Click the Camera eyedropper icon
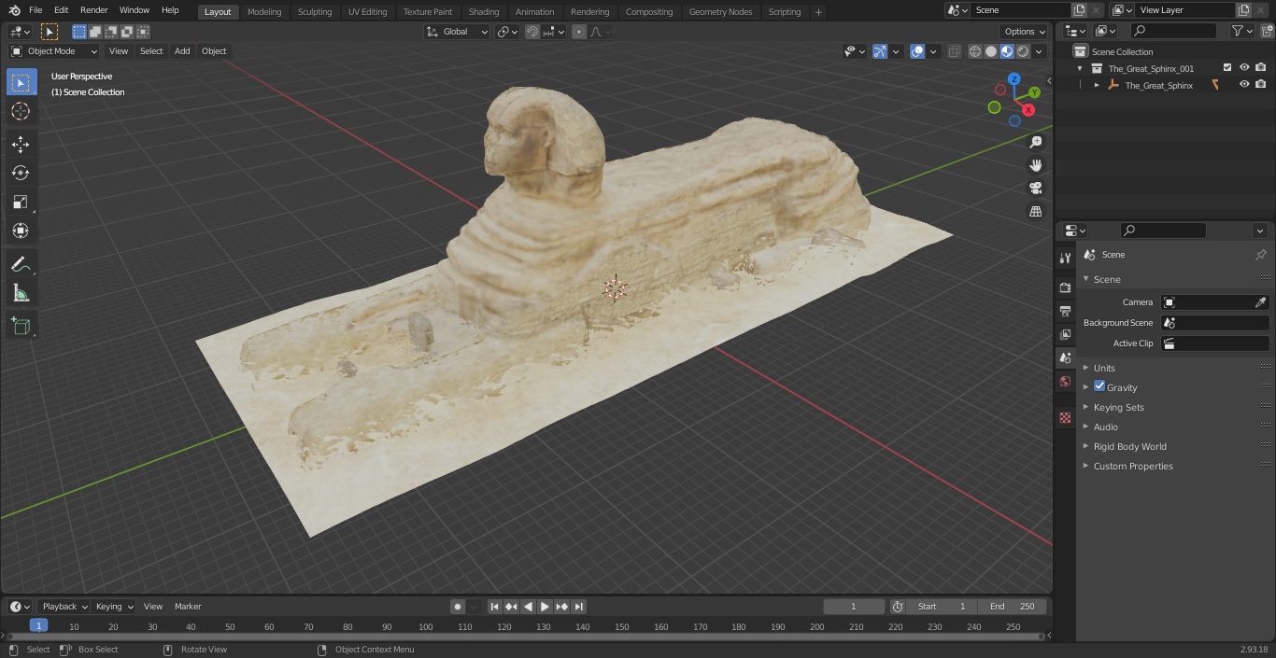Screen dimensions: 1276x658 coord(1260,302)
